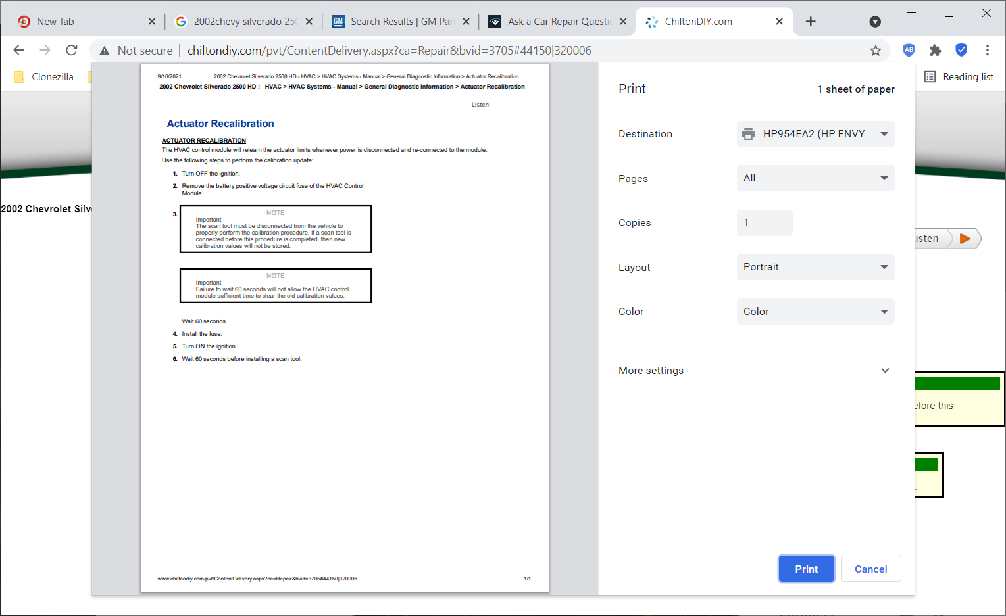Screen dimensions: 1006x616
Task: Click the '1 sheet of paper' text
Action: (856, 89)
